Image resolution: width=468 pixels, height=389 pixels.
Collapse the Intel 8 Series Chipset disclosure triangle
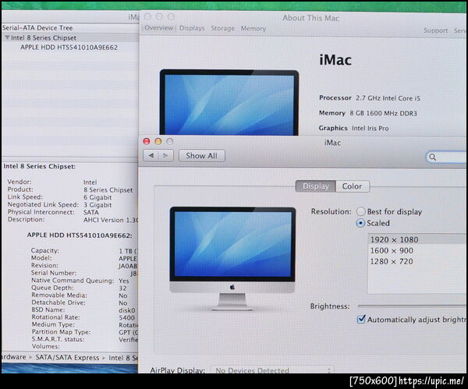(x=7, y=37)
